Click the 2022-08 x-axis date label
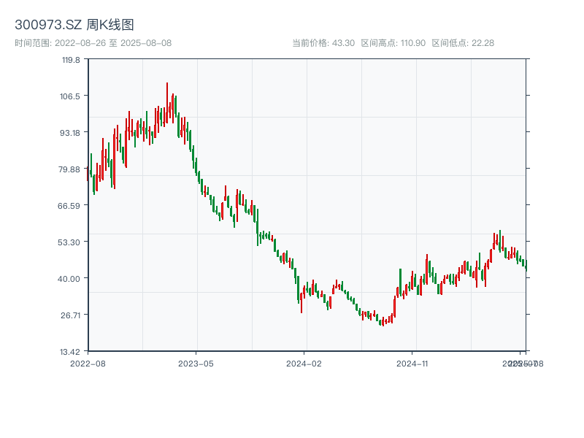Viewport: 584px width, 438px height. point(88,363)
